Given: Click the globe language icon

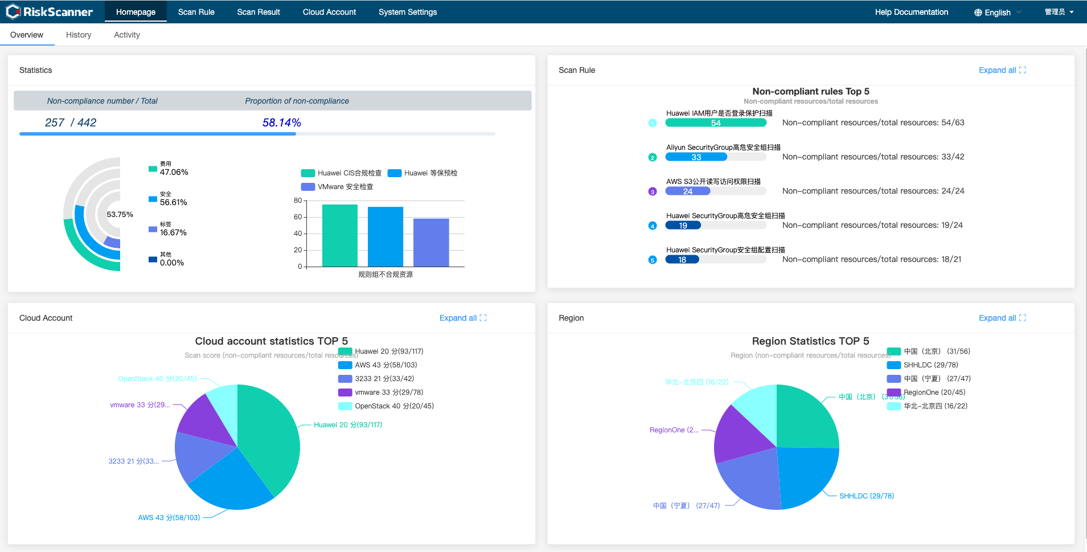Looking at the screenshot, I should 978,13.
